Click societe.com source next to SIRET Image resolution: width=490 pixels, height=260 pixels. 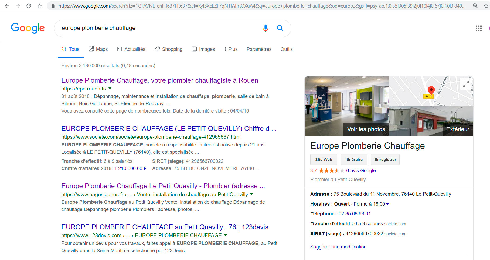pyautogui.click(x=395, y=234)
